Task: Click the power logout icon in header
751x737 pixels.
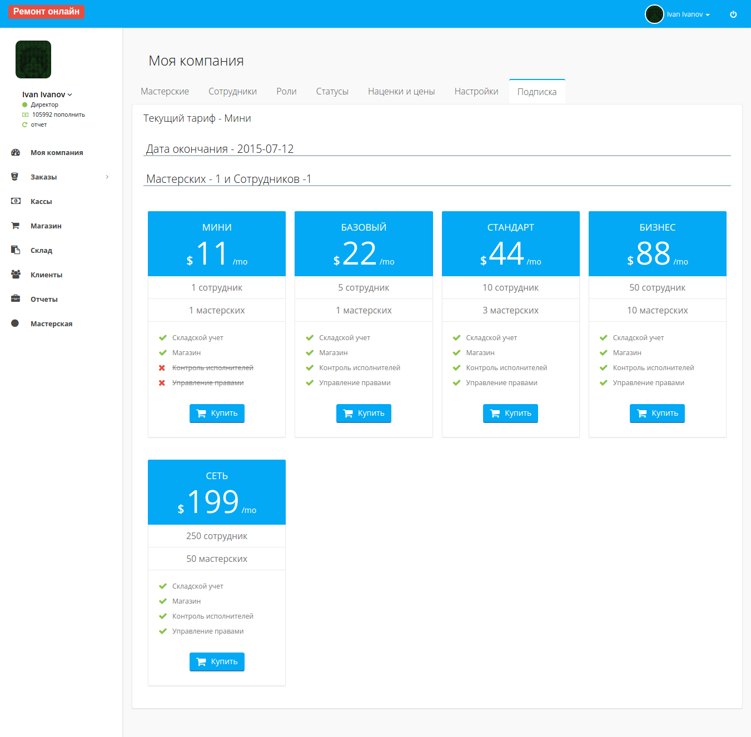Action: pyautogui.click(x=733, y=14)
